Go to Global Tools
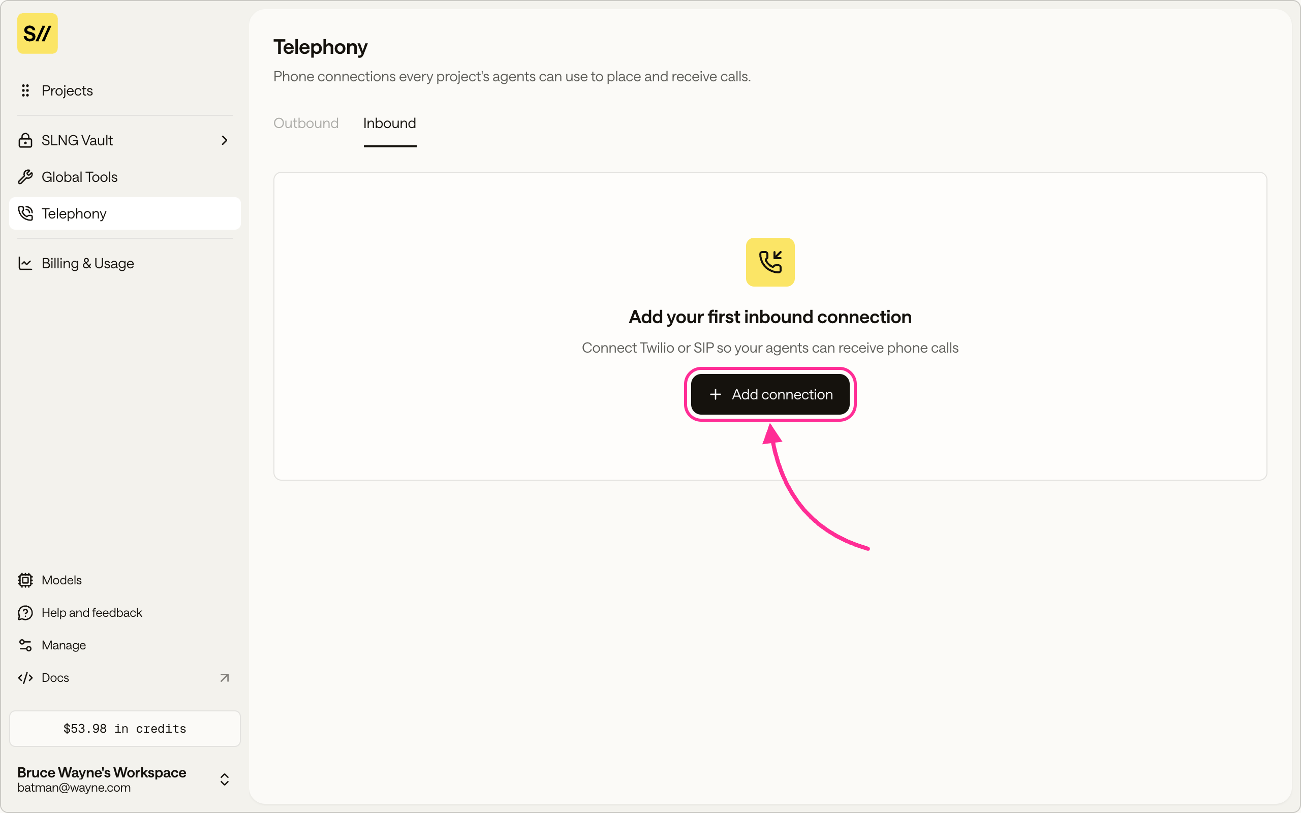Screen dimensions: 1301x813 point(125,177)
